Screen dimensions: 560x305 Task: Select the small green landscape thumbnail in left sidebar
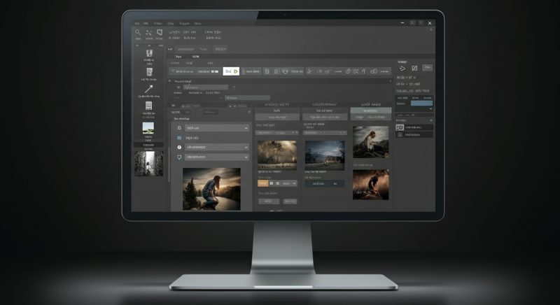[x=148, y=128]
